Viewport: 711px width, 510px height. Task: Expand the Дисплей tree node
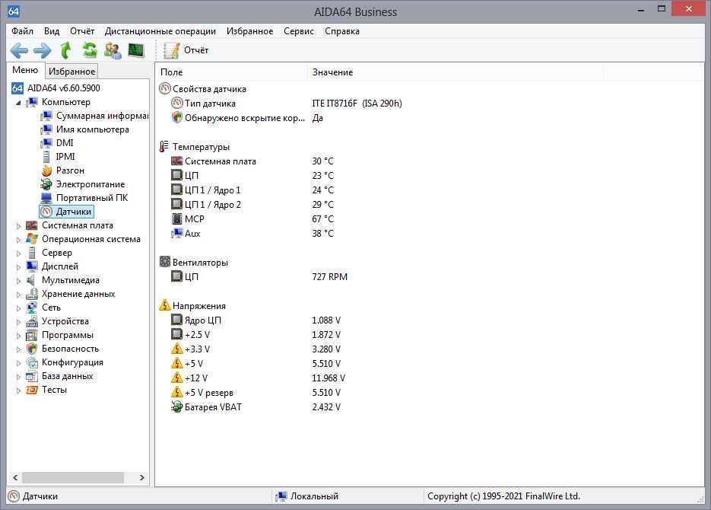18,266
